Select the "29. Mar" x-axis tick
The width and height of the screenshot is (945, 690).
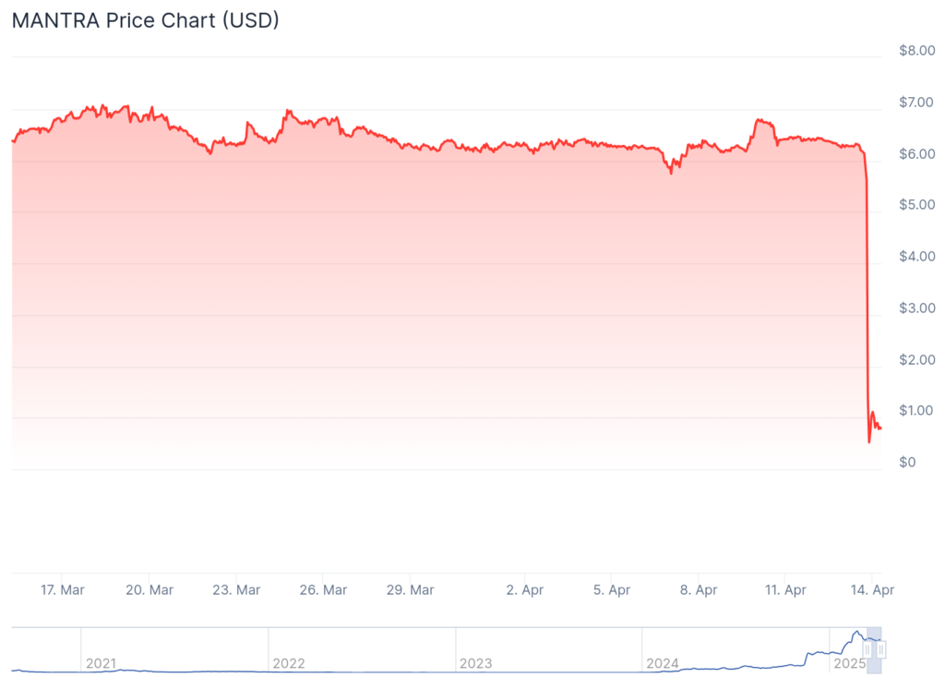coord(410,589)
